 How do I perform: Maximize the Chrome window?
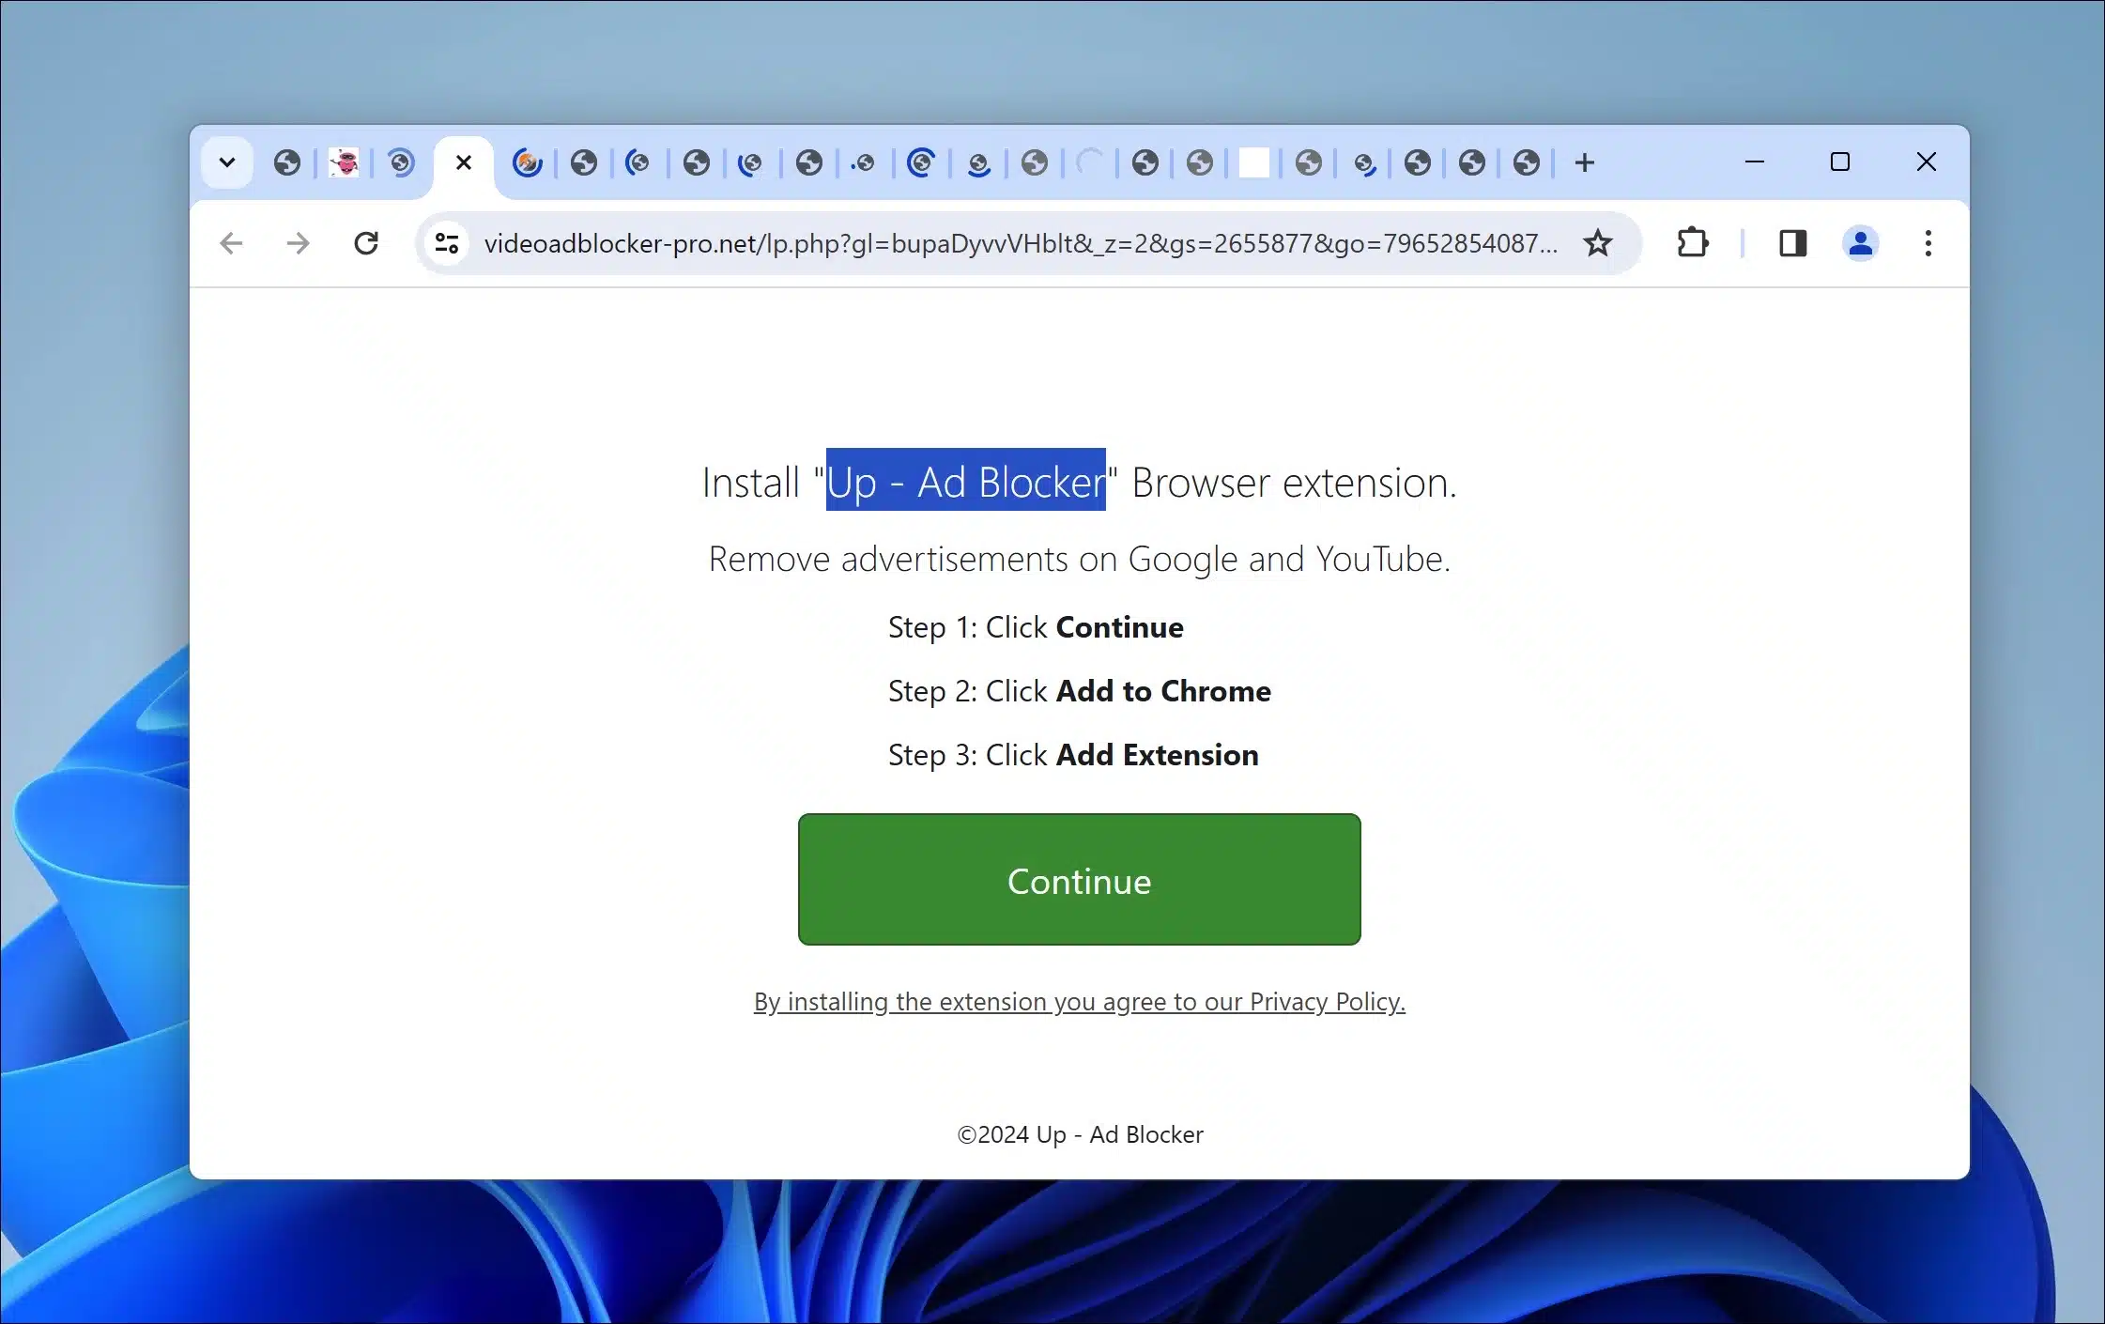[1840, 162]
